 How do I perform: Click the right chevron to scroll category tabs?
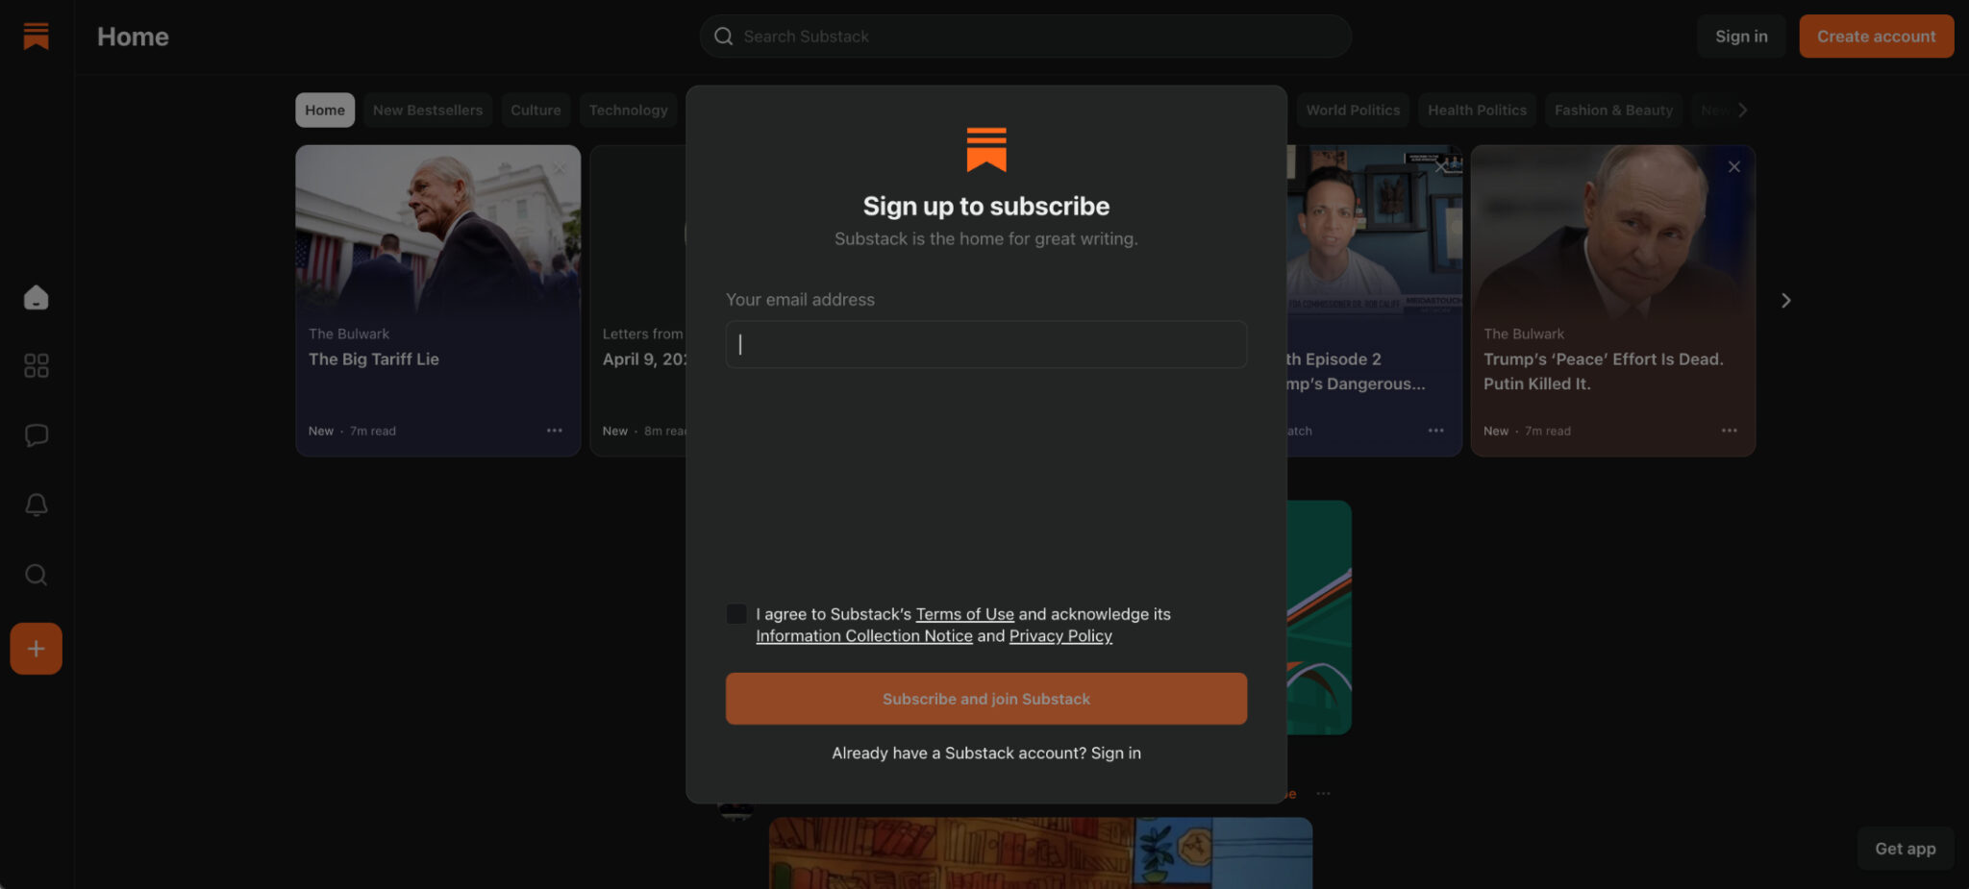click(1745, 110)
